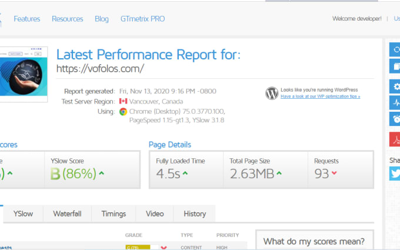400x250 pixels.
Task: Expand the first recommendation row chevron
Action: click(x=164, y=248)
